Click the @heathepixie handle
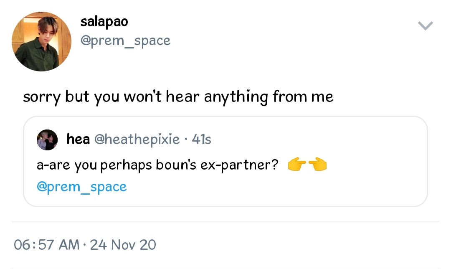 click(x=137, y=139)
